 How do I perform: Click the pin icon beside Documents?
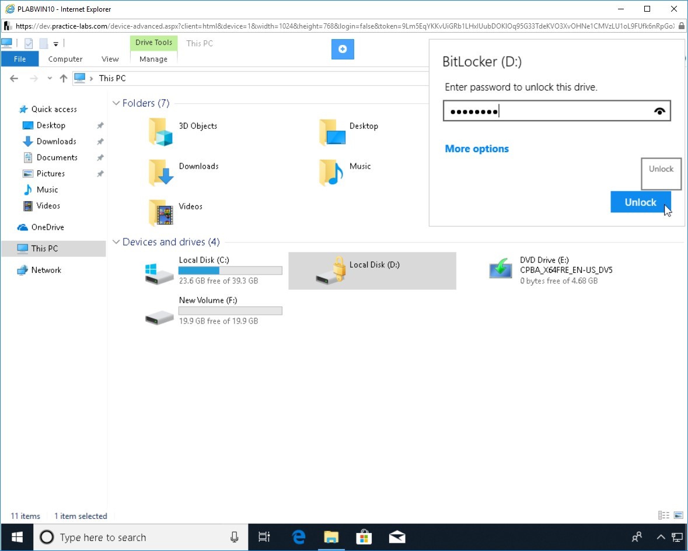point(100,157)
